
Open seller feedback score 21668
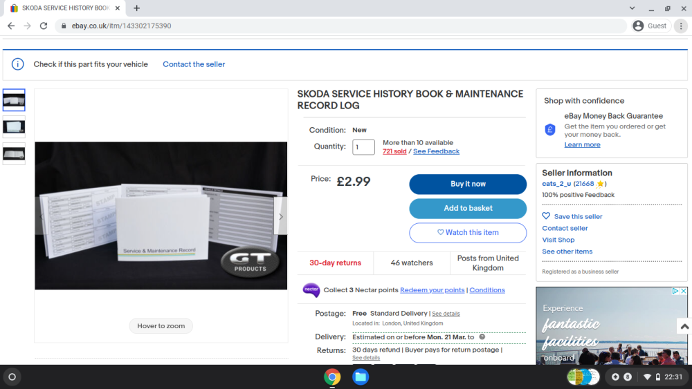(584, 184)
